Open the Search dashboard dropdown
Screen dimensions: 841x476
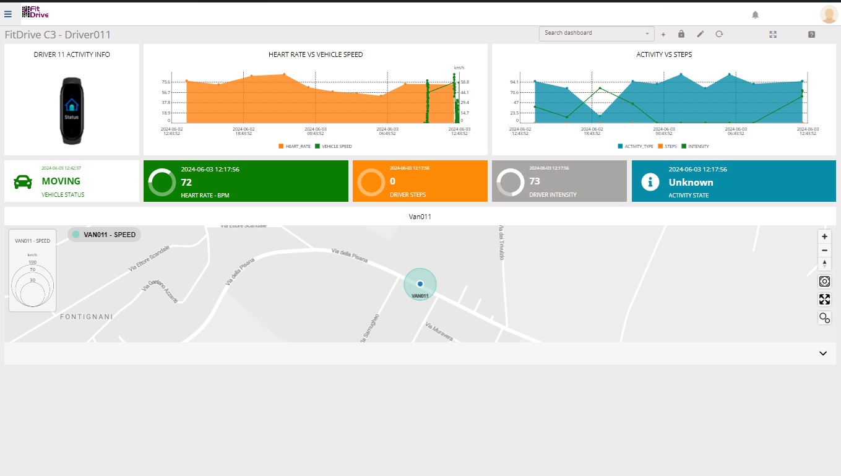(597, 33)
